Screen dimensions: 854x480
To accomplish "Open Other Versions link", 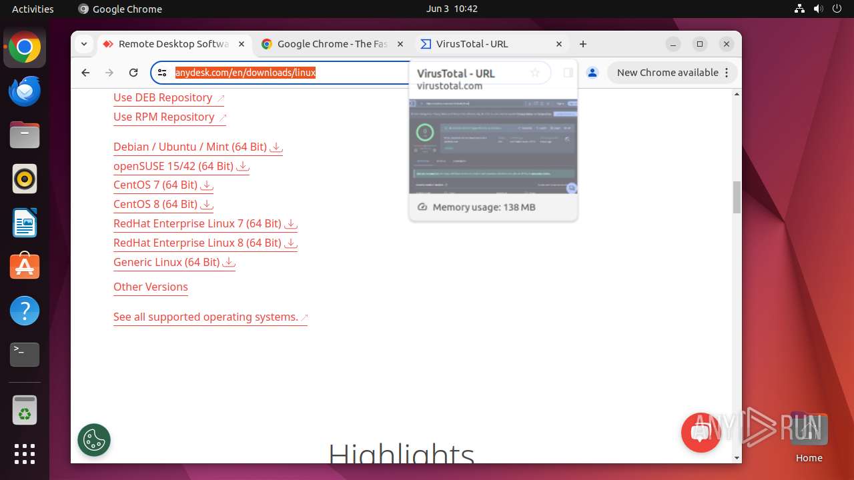I will [x=151, y=287].
